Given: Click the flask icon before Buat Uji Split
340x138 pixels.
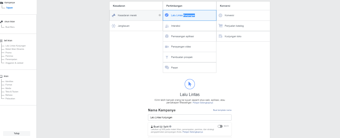Looking at the screenshot, I should click(152, 127).
